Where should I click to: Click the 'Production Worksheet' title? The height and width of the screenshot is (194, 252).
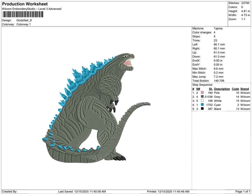click(x=25, y=4)
